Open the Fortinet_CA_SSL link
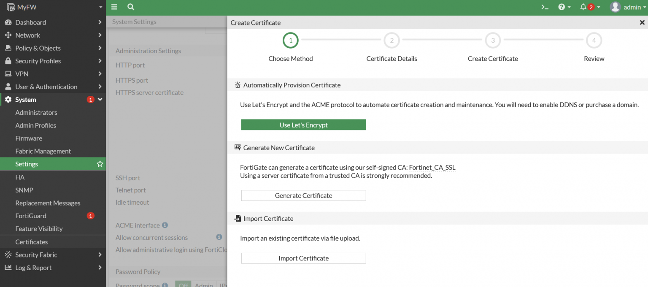This screenshot has width=648, height=287. [x=432, y=167]
